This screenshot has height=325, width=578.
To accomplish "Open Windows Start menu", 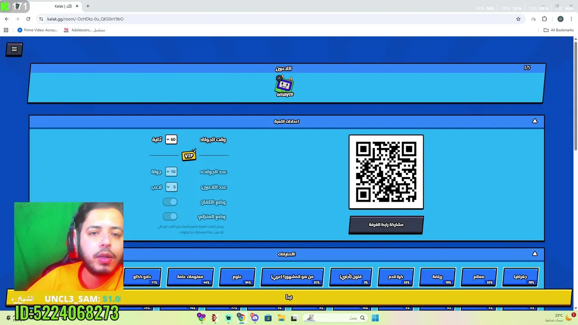I will pos(375,318).
